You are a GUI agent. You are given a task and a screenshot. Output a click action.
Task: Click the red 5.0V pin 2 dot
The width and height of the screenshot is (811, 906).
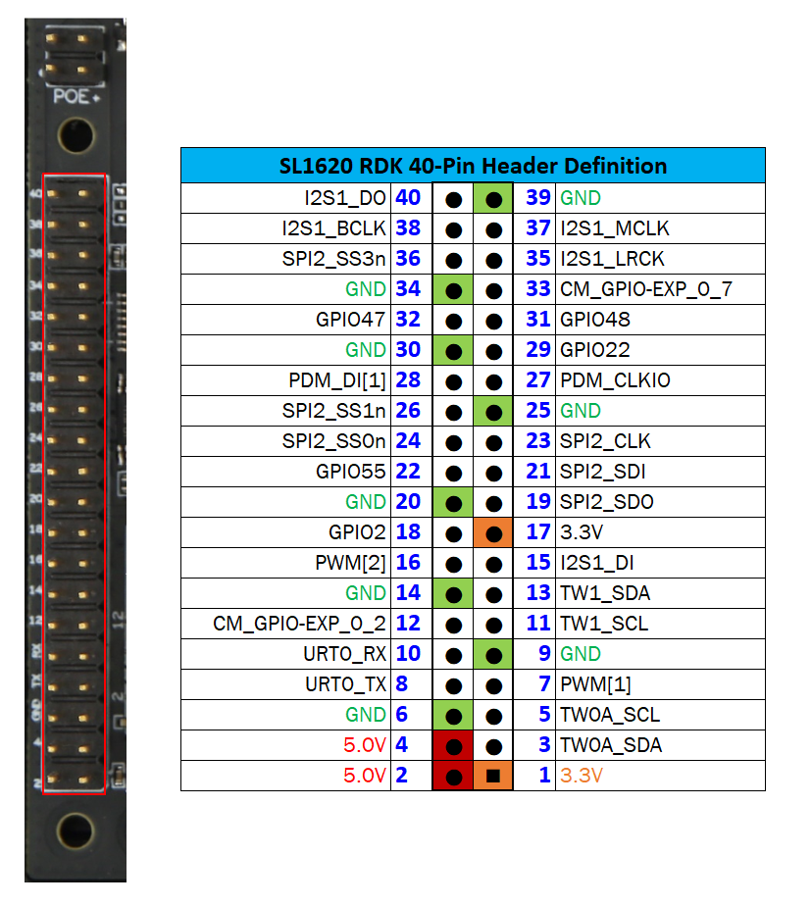tap(453, 776)
